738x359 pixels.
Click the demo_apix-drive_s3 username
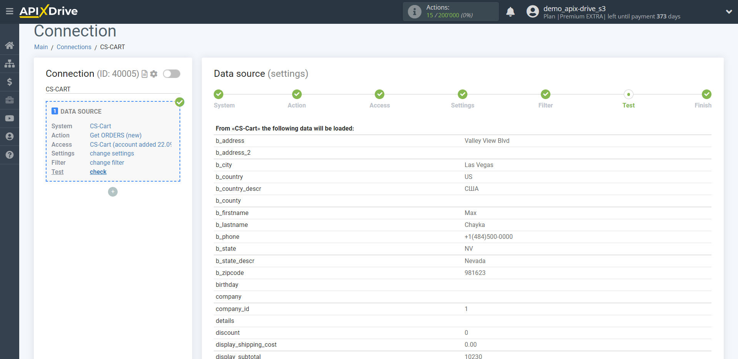tap(574, 8)
